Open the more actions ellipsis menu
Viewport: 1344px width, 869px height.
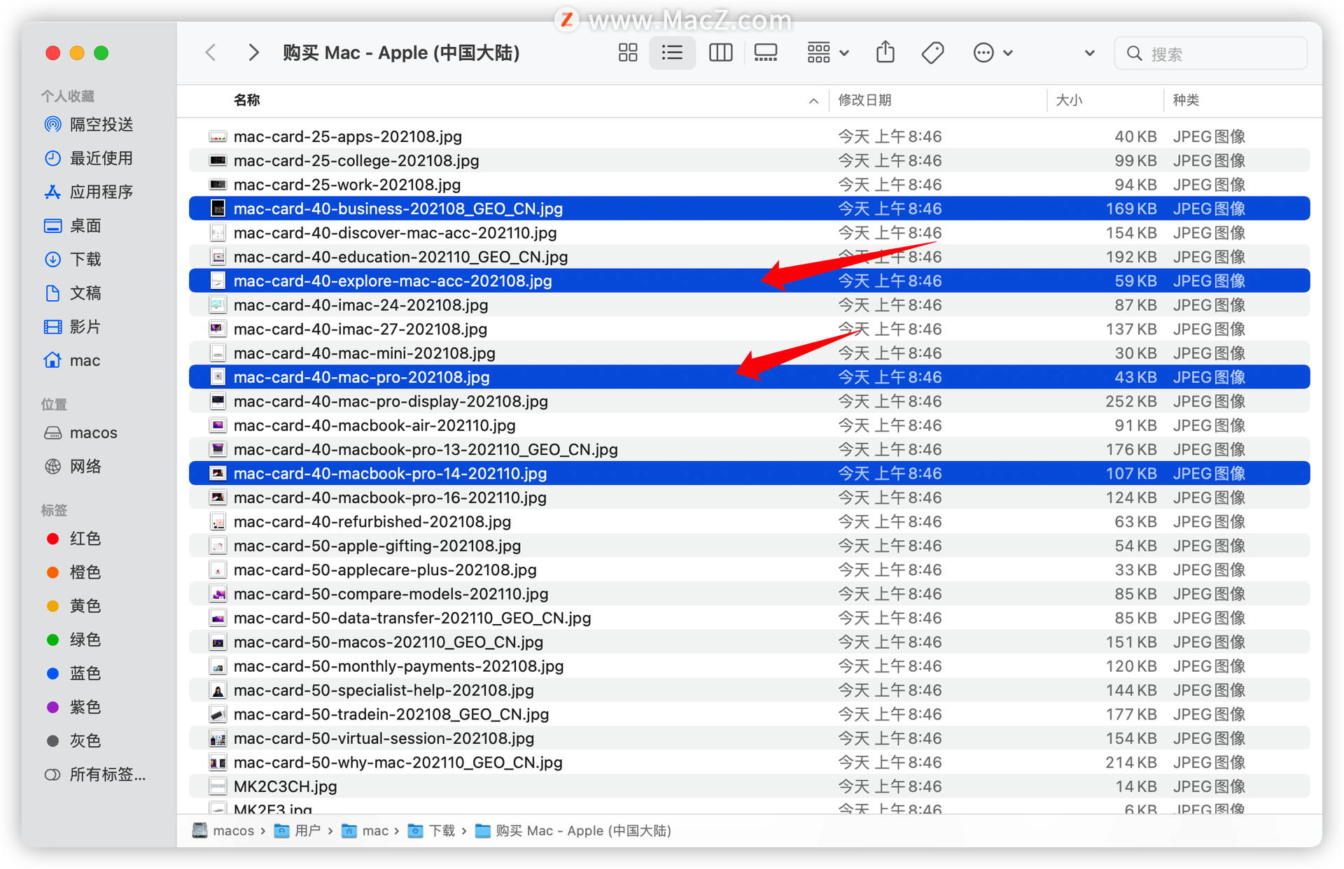coord(993,52)
